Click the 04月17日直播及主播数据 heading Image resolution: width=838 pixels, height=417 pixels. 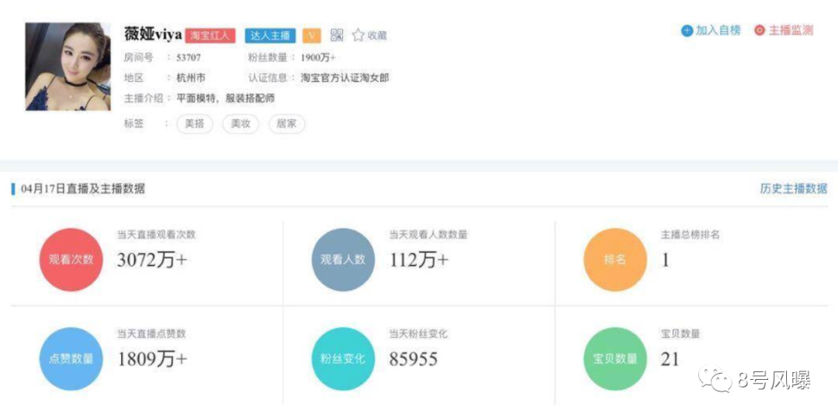[x=83, y=189]
